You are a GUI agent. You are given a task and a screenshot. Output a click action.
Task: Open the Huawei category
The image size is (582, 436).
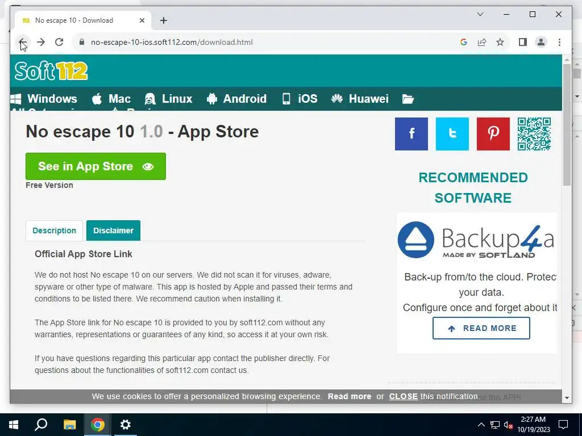point(360,99)
